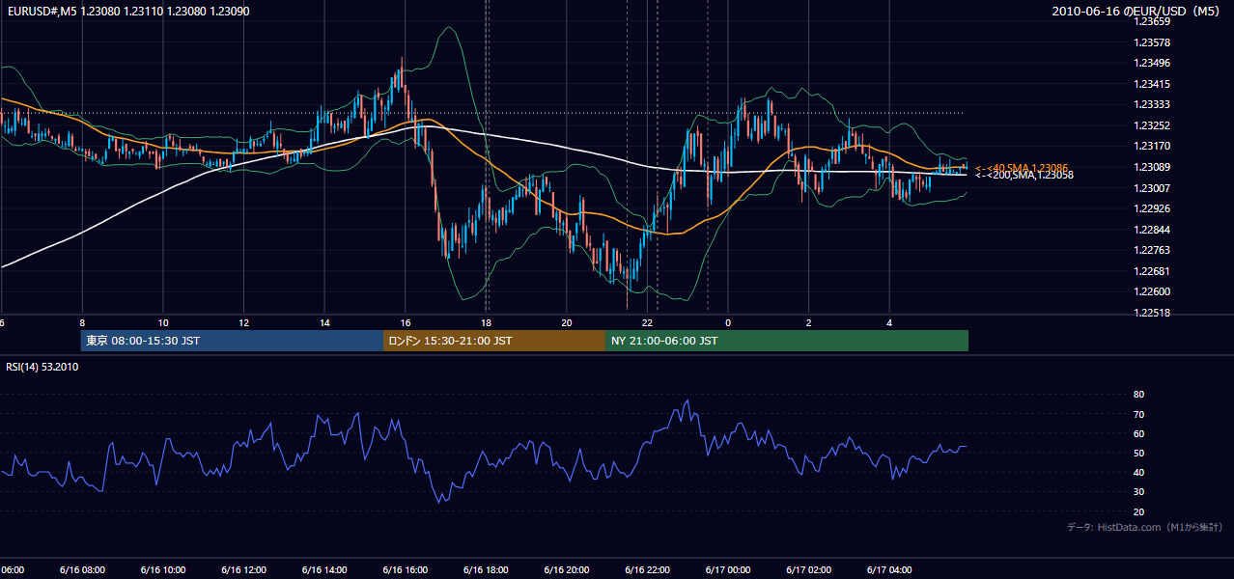Click the hour 14 label under price chart
Viewport: 1234px width, 579px height.
324,322
